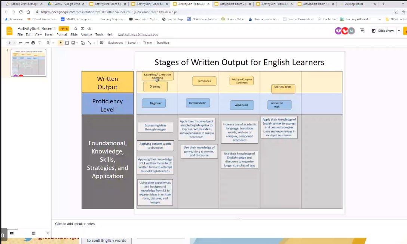Open the Insert menu

tap(49, 34)
